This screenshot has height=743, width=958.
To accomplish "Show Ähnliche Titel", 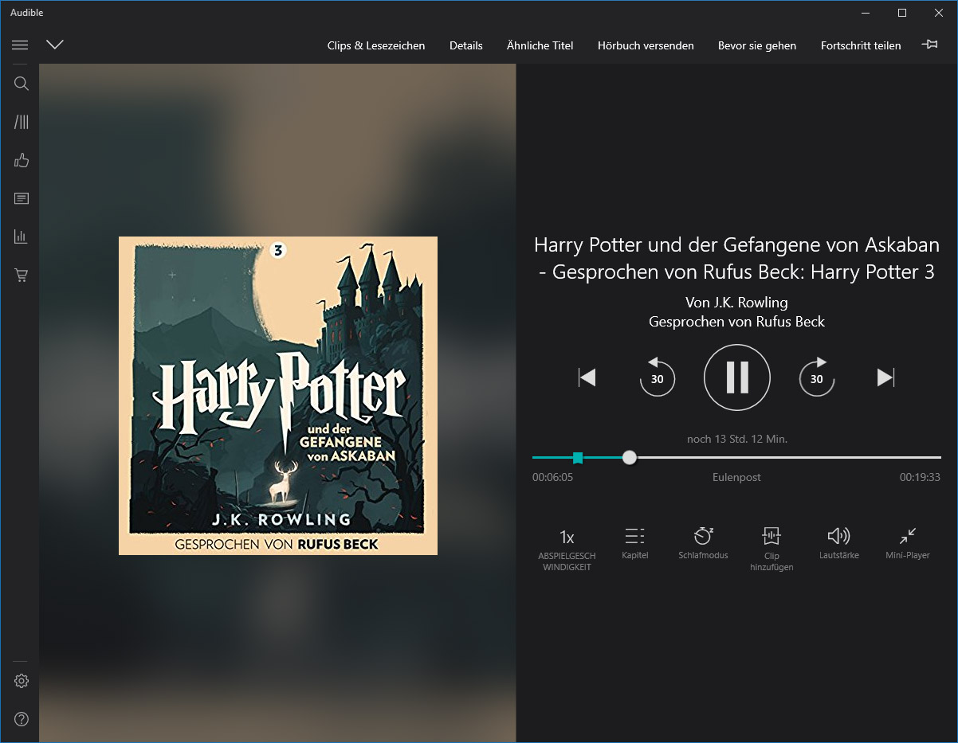I will tap(540, 45).
